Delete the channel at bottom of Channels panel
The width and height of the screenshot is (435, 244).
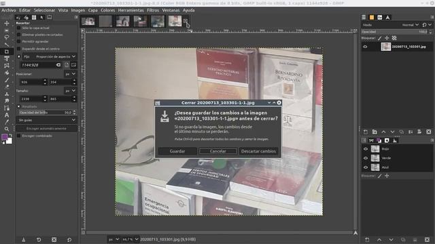point(427,239)
